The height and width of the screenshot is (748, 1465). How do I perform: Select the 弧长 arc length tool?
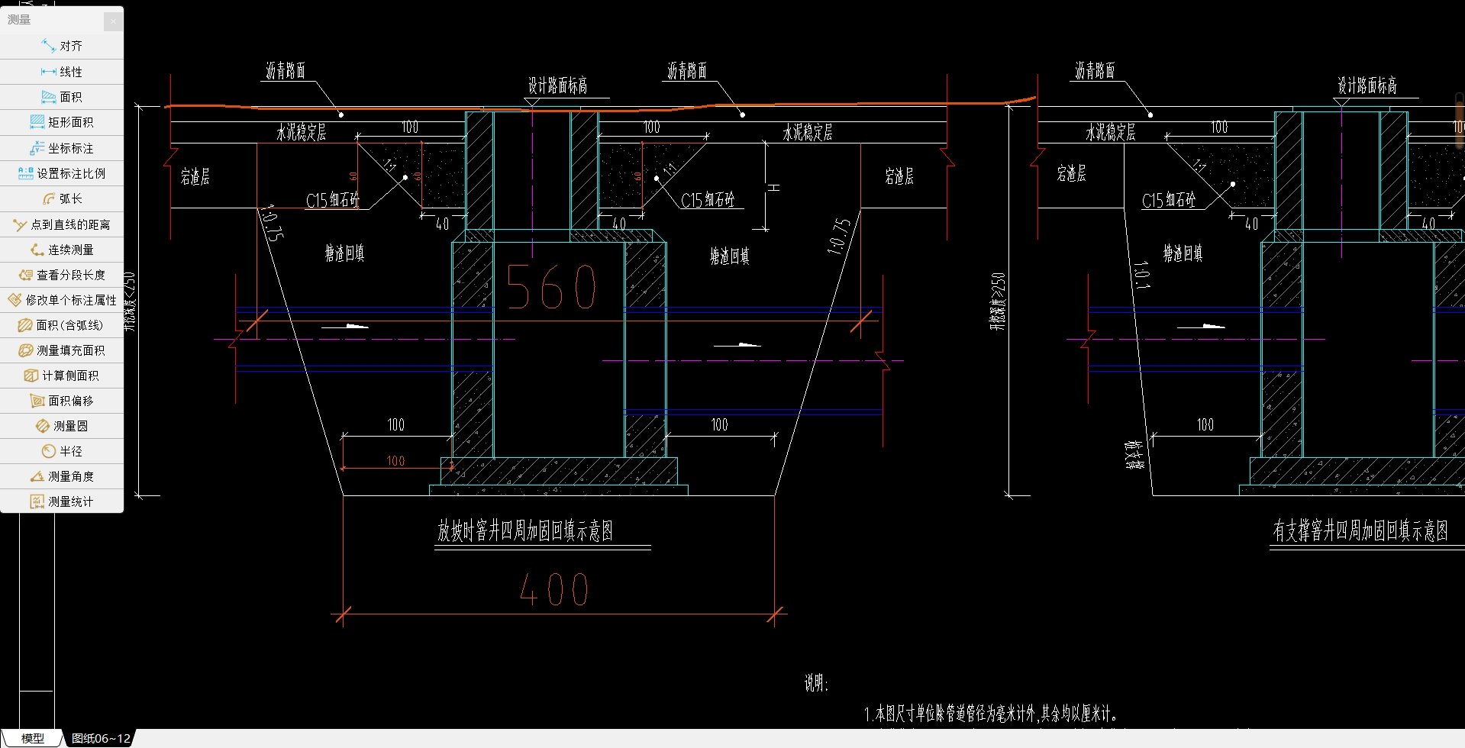pyautogui.click(x=62, y=198)
